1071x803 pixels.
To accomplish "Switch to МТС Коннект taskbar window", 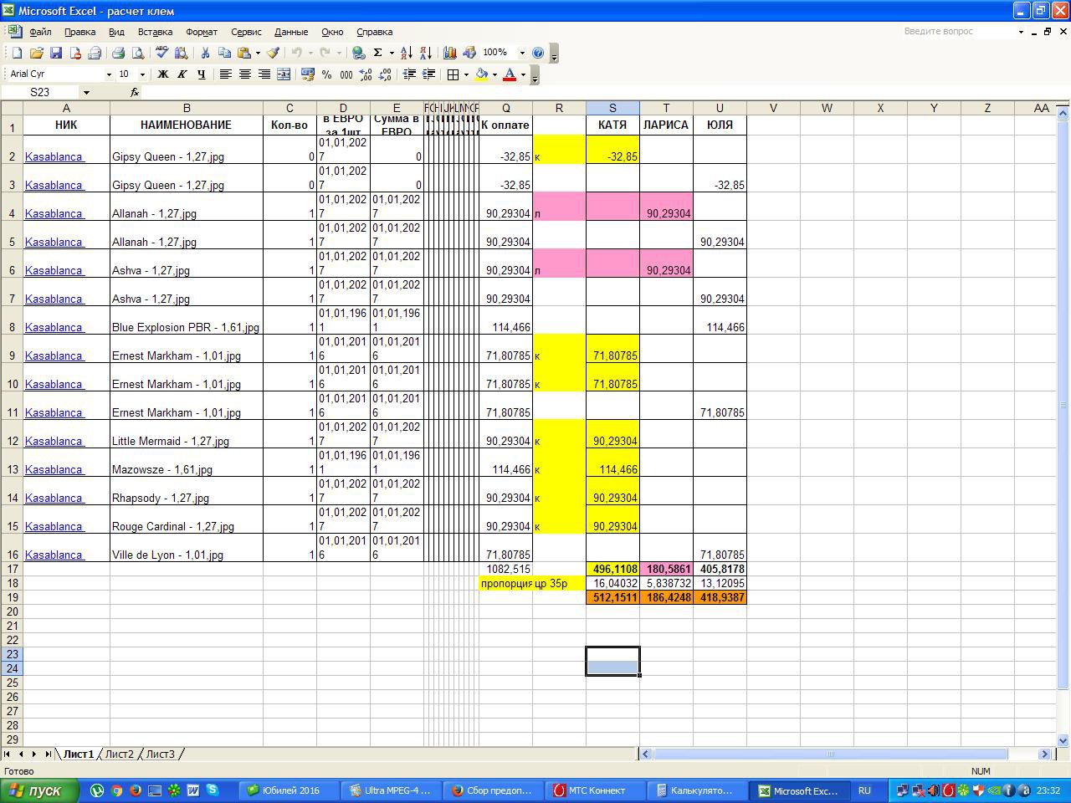I will (597, 790).
